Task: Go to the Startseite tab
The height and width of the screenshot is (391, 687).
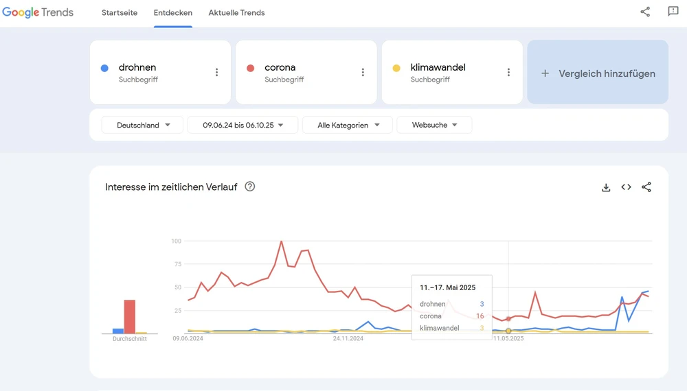Action: pos(120,13)
